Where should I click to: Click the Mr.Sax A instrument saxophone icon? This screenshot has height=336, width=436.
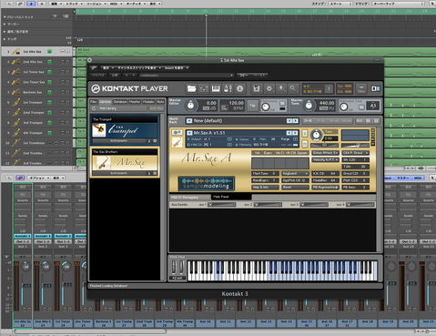[x=177, y=142]
